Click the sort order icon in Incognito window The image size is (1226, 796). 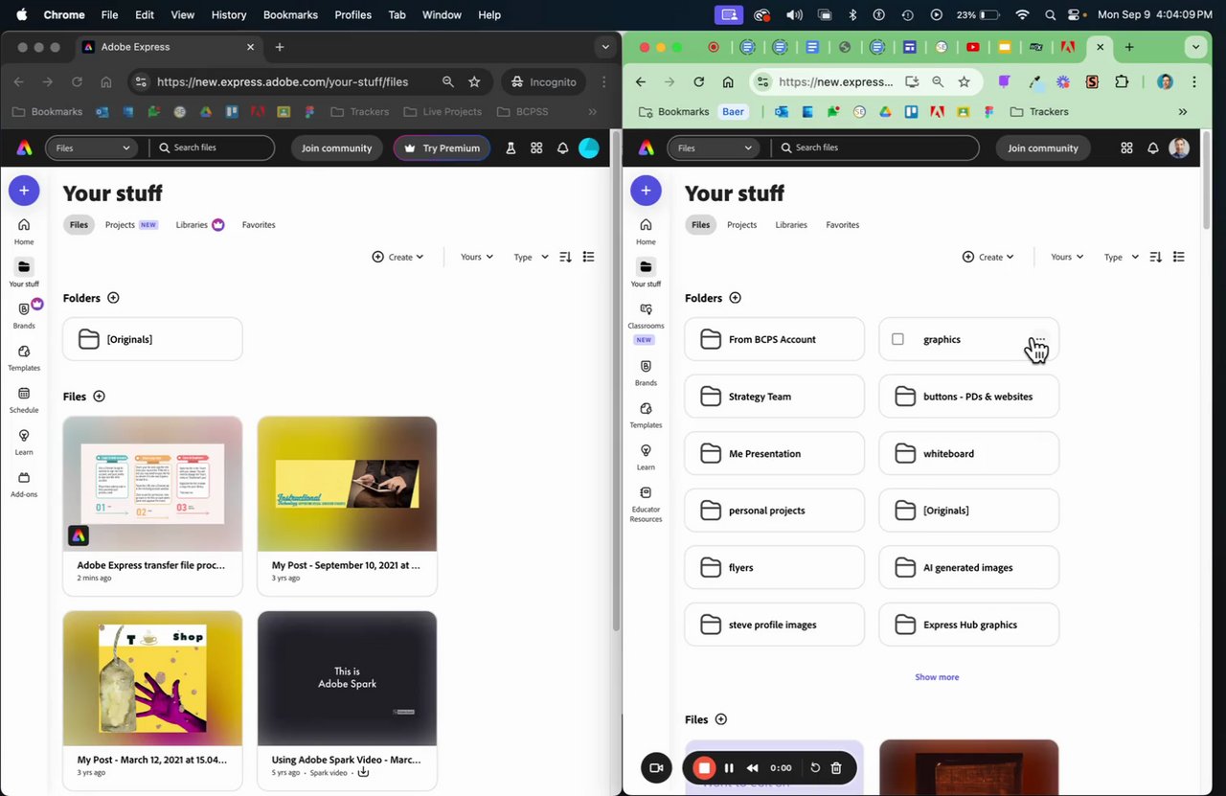[x=565, y=257]
